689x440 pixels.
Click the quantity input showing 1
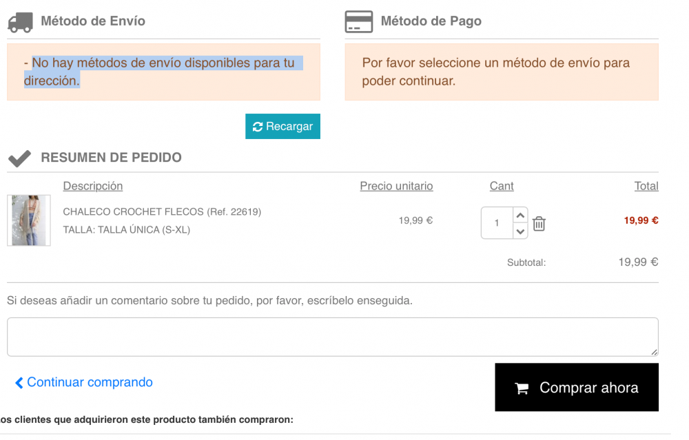tap(496, 223)
